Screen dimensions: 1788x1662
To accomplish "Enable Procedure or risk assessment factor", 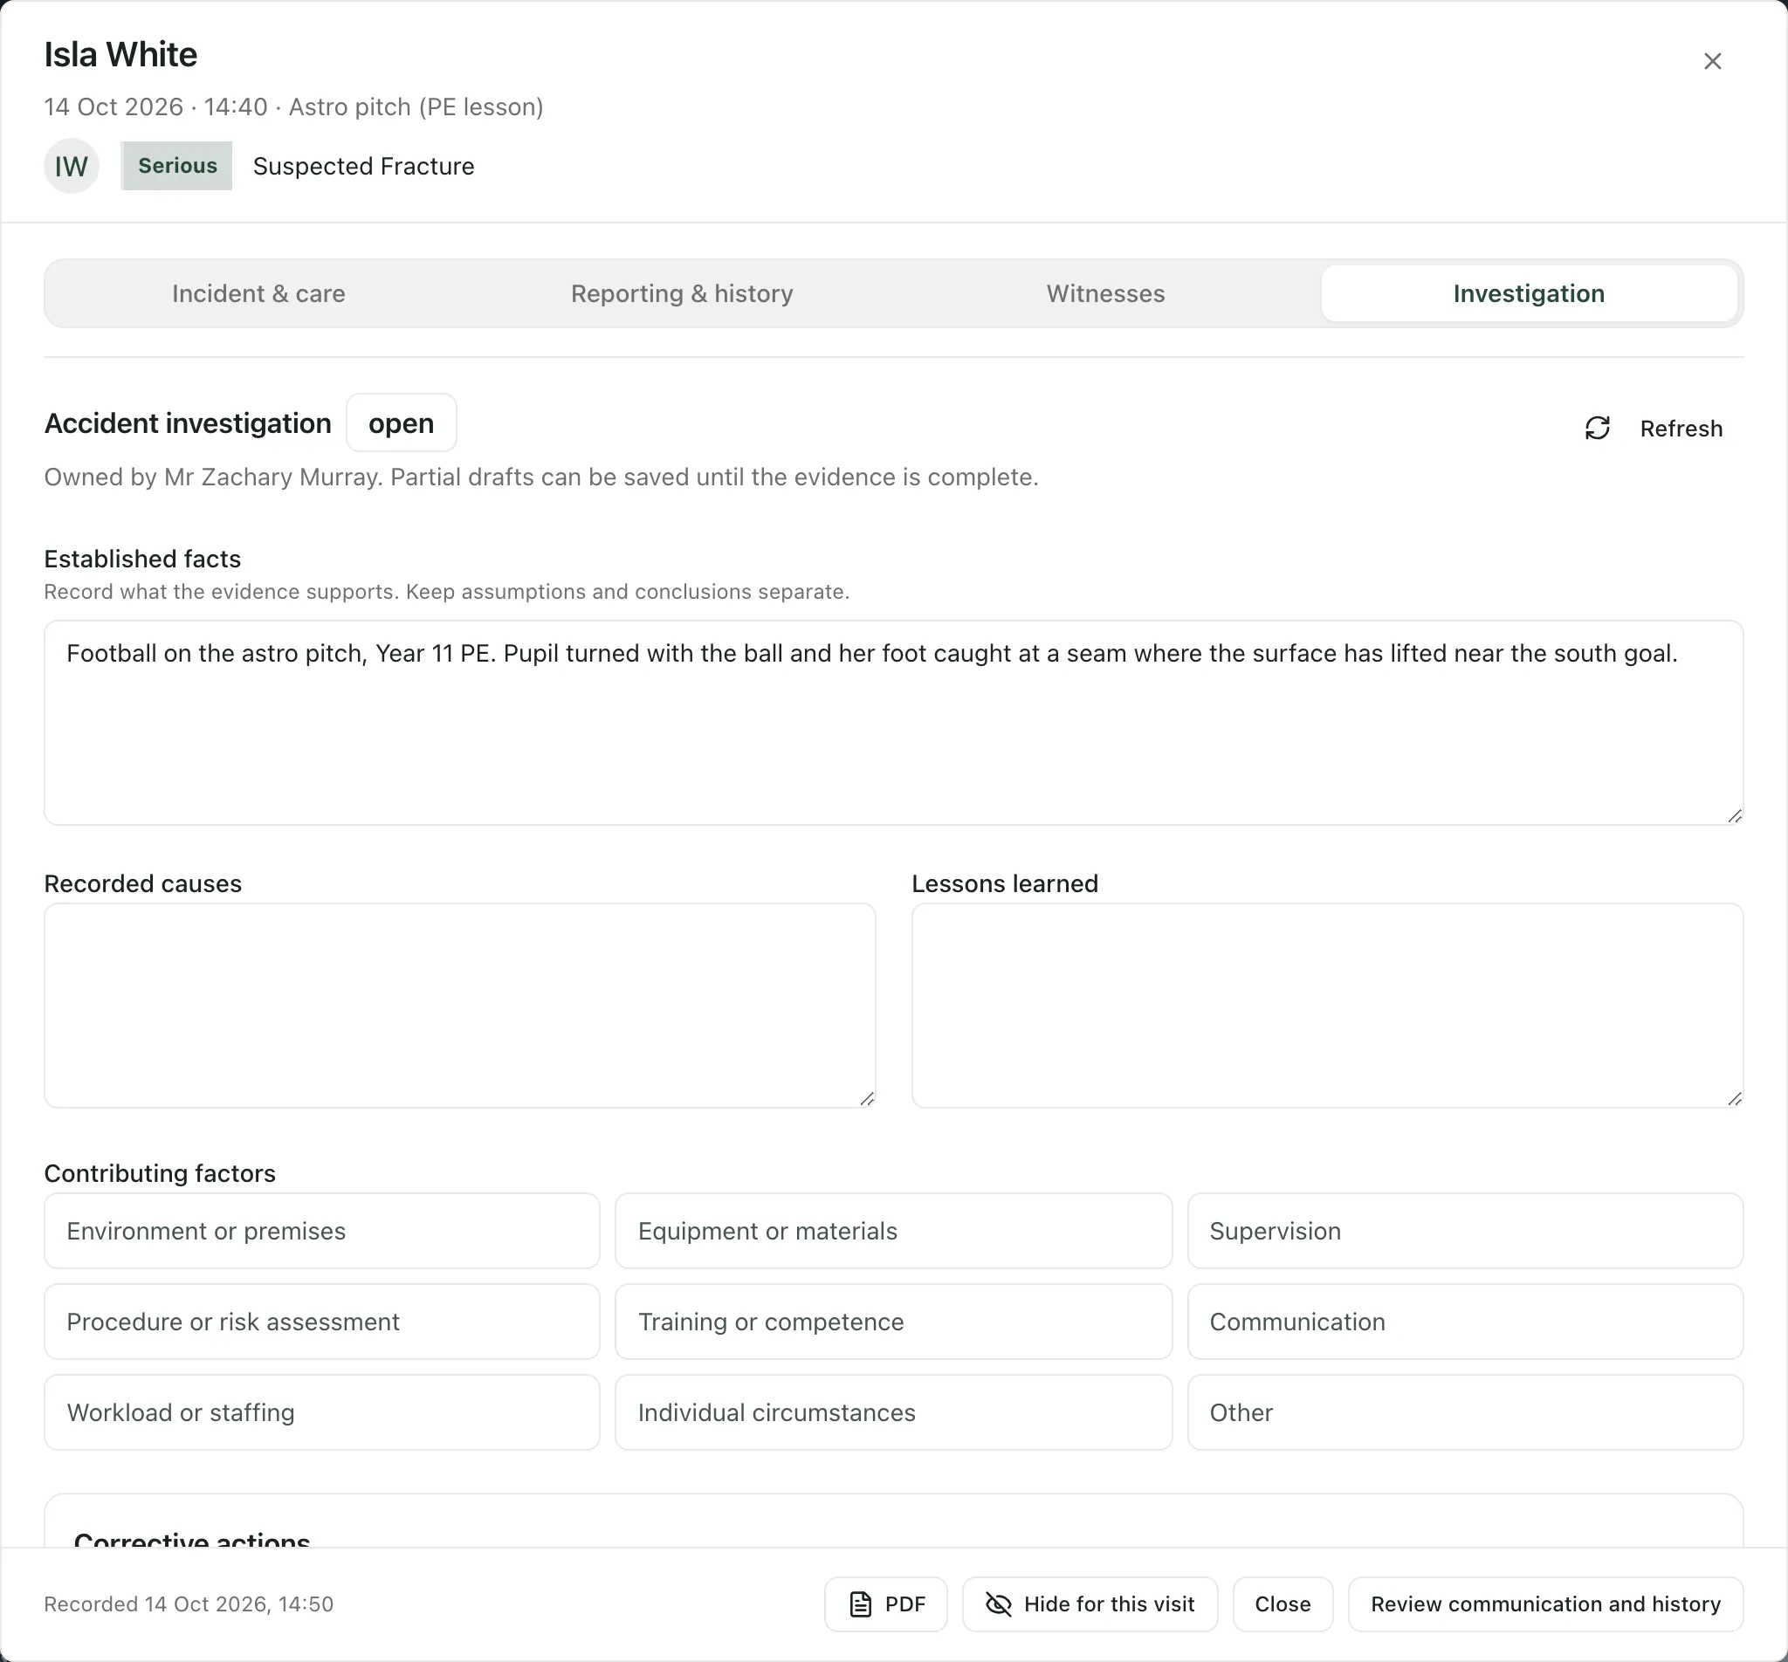I will point(322,1322).
